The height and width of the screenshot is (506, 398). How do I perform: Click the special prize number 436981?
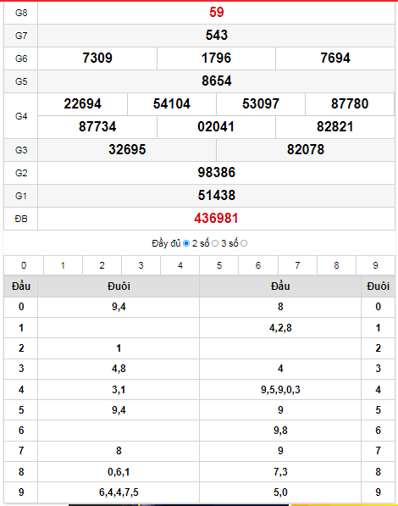click(x=216, y=219)
